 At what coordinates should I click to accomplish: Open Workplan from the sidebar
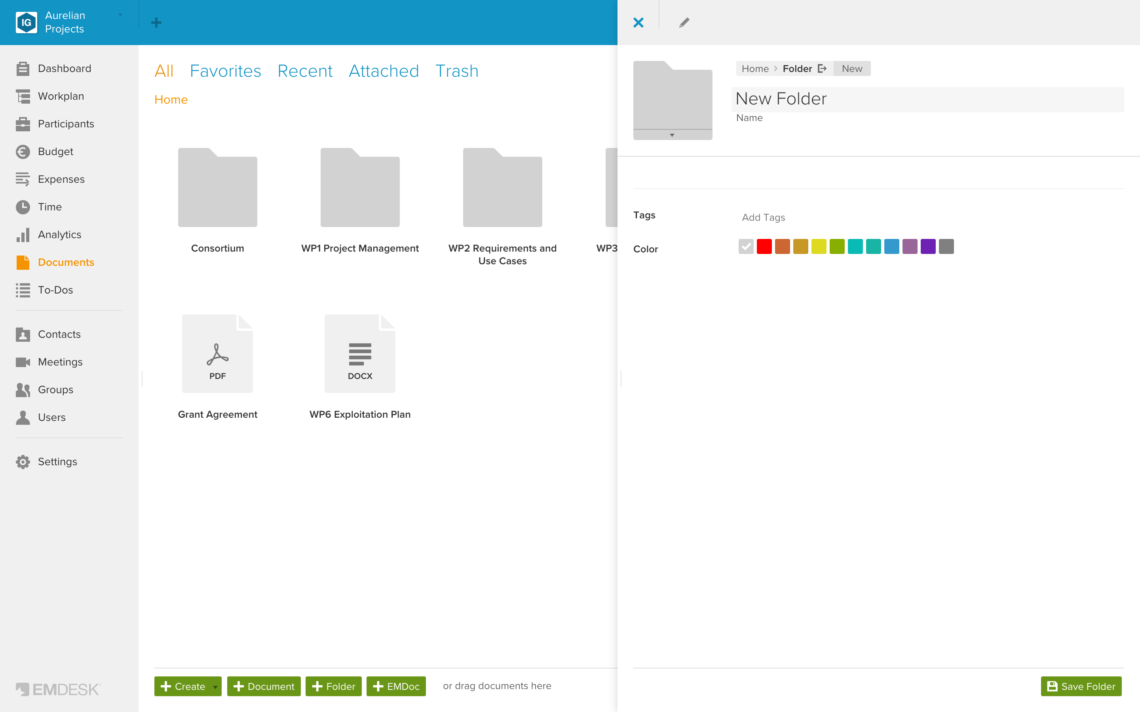click(x=50, y=97)
